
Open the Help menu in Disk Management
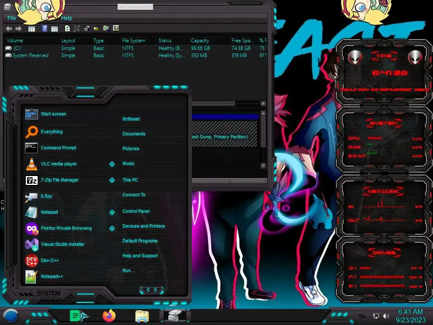pyautogui.click(x=66, y=18)
